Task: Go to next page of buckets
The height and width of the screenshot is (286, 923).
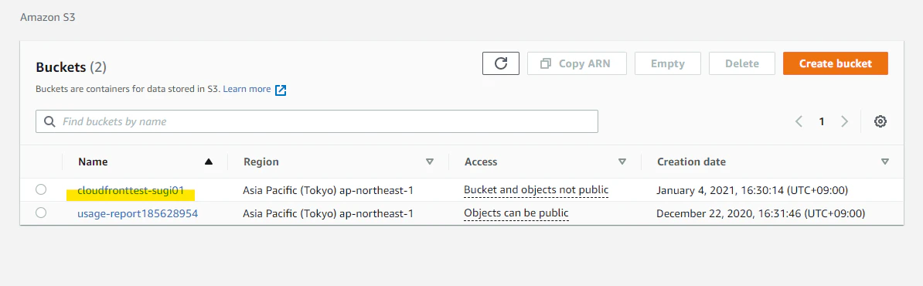Action: pos(845,122)
